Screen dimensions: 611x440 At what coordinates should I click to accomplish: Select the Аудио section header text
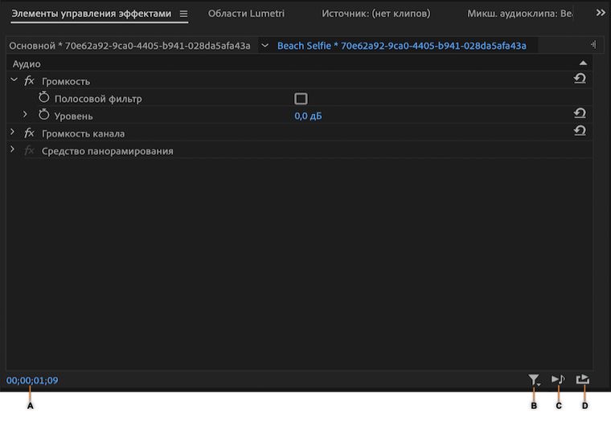27,63
